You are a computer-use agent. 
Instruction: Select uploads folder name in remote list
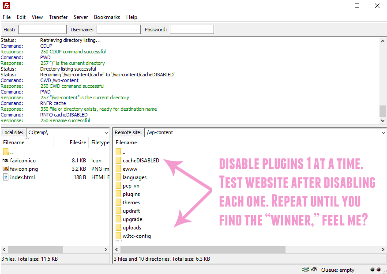click(132, 228)
